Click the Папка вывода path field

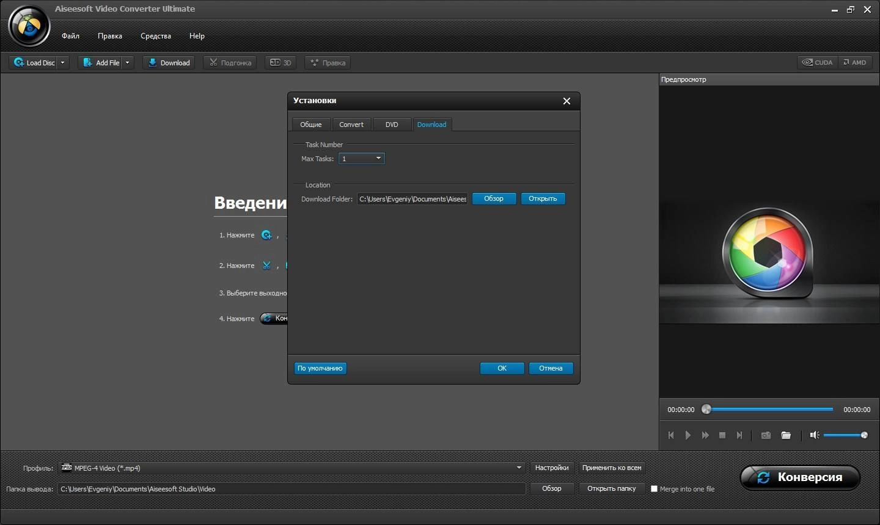click(292, 489)
